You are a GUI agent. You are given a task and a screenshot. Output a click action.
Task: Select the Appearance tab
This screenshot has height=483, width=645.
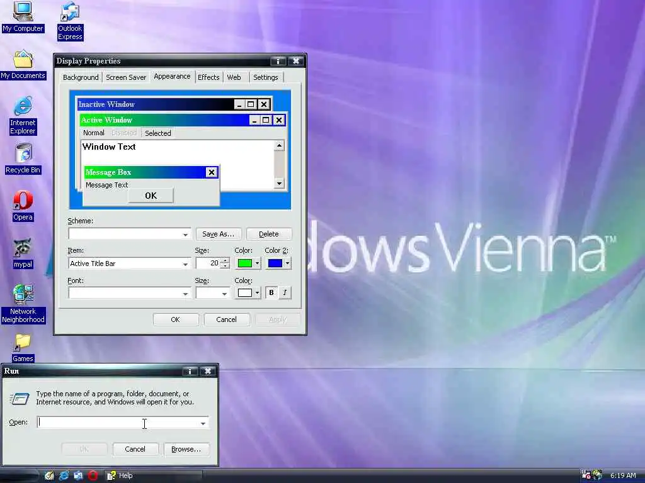click(172, 76)
